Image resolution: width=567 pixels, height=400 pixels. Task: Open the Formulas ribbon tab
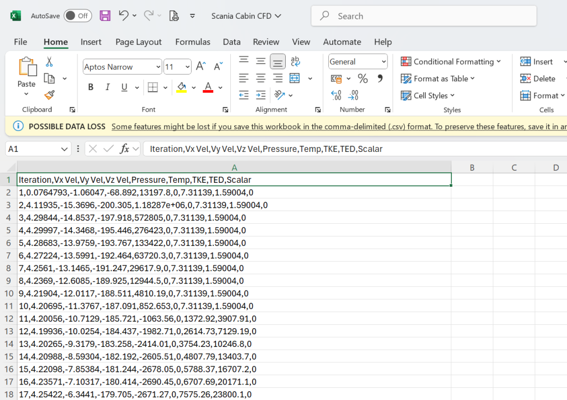(x=193, y=42)
